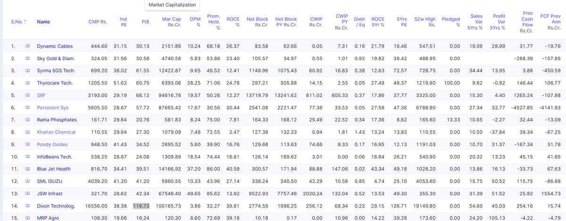
Task: Sort by the Ind PE column header
Action: click(124, 22)
